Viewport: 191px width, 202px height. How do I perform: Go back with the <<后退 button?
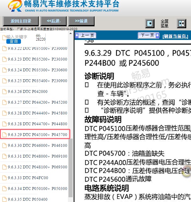tap(54, 21)
